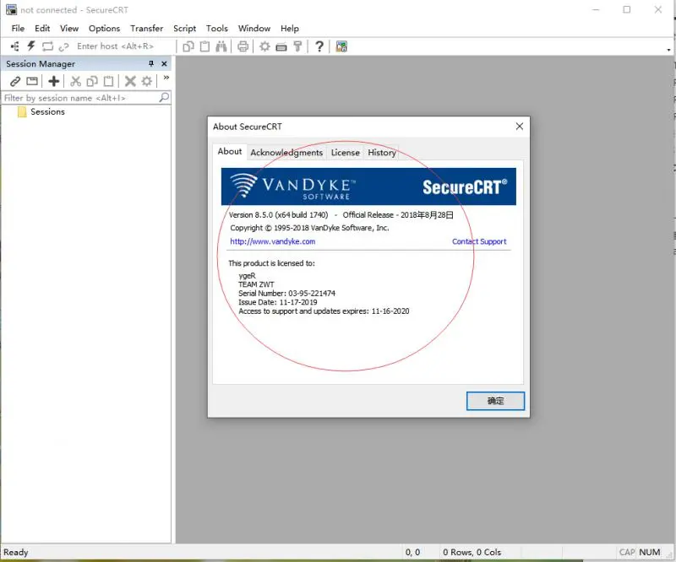
Task: Click Session Manager Copy icon
Action: [92, 81]
